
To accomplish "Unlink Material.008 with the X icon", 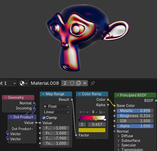I will (85, 83).
